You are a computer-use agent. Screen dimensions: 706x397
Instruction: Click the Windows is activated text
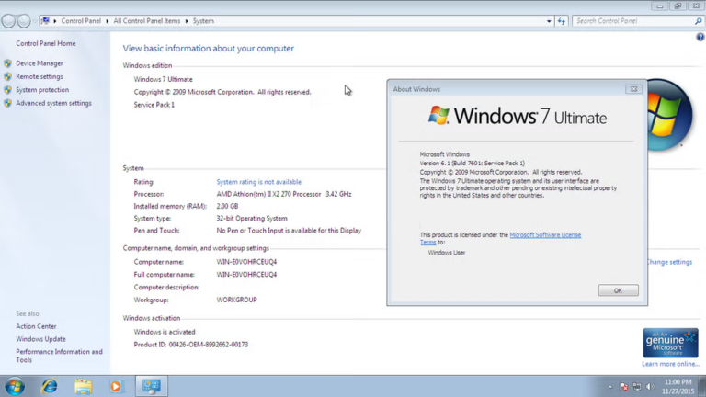[165, 332]
